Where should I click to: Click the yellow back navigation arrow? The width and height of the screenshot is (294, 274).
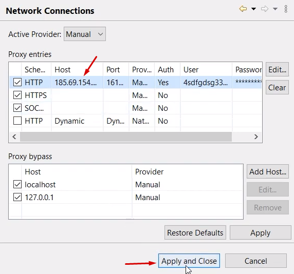(x=243, y=9)
